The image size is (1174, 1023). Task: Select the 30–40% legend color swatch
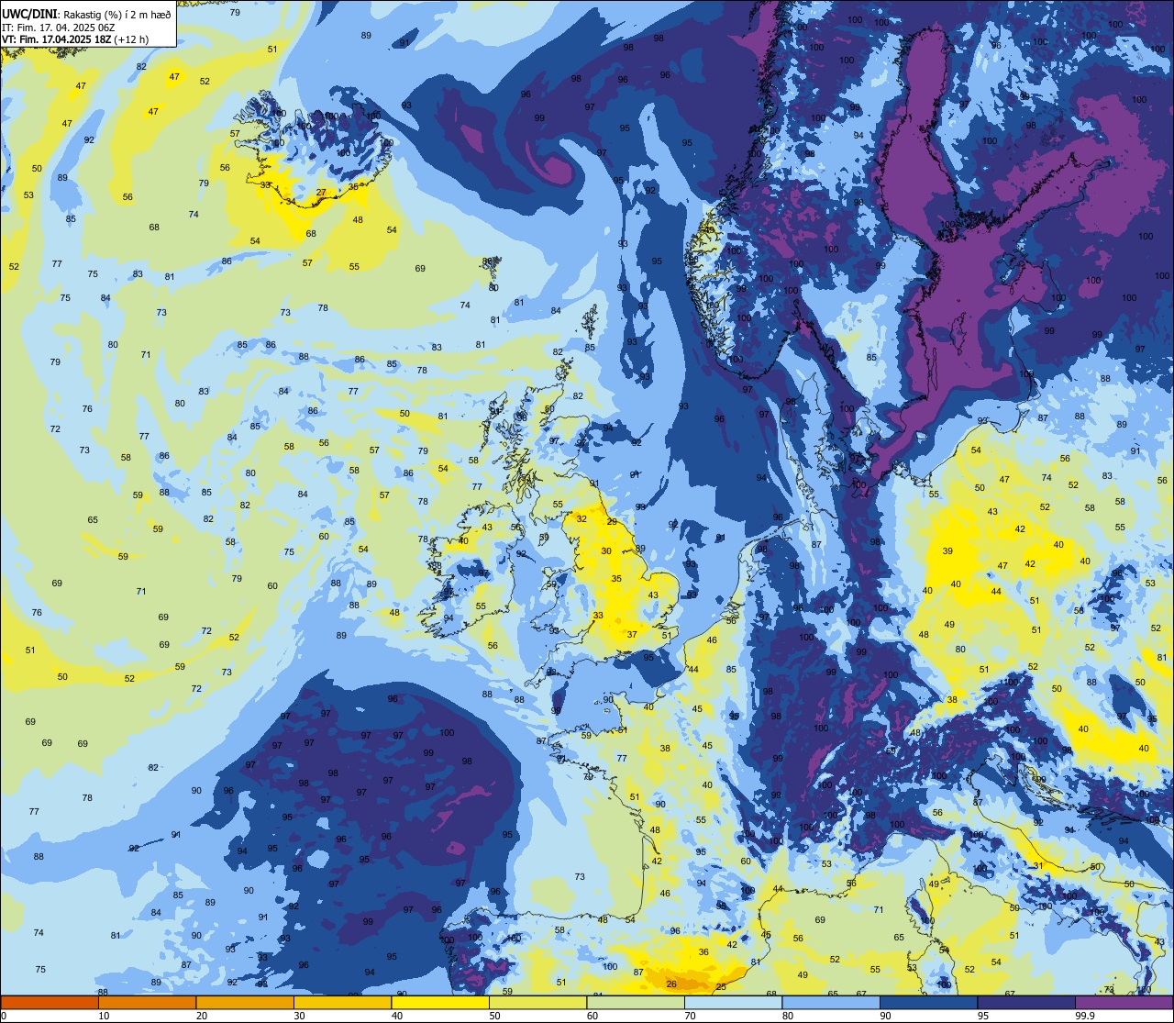pos(342,1002)
